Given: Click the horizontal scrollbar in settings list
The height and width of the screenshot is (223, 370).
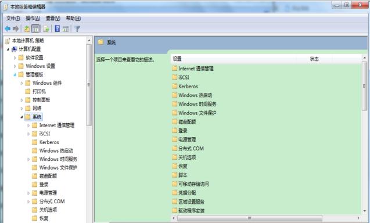Looking at the screenshot, I should point(265,218).
